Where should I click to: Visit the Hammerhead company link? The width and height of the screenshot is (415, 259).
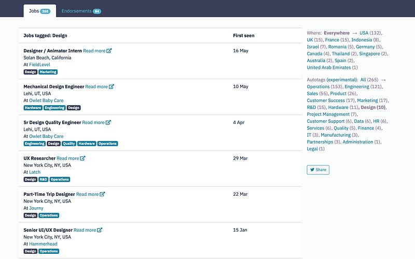(x=43, y=244)
